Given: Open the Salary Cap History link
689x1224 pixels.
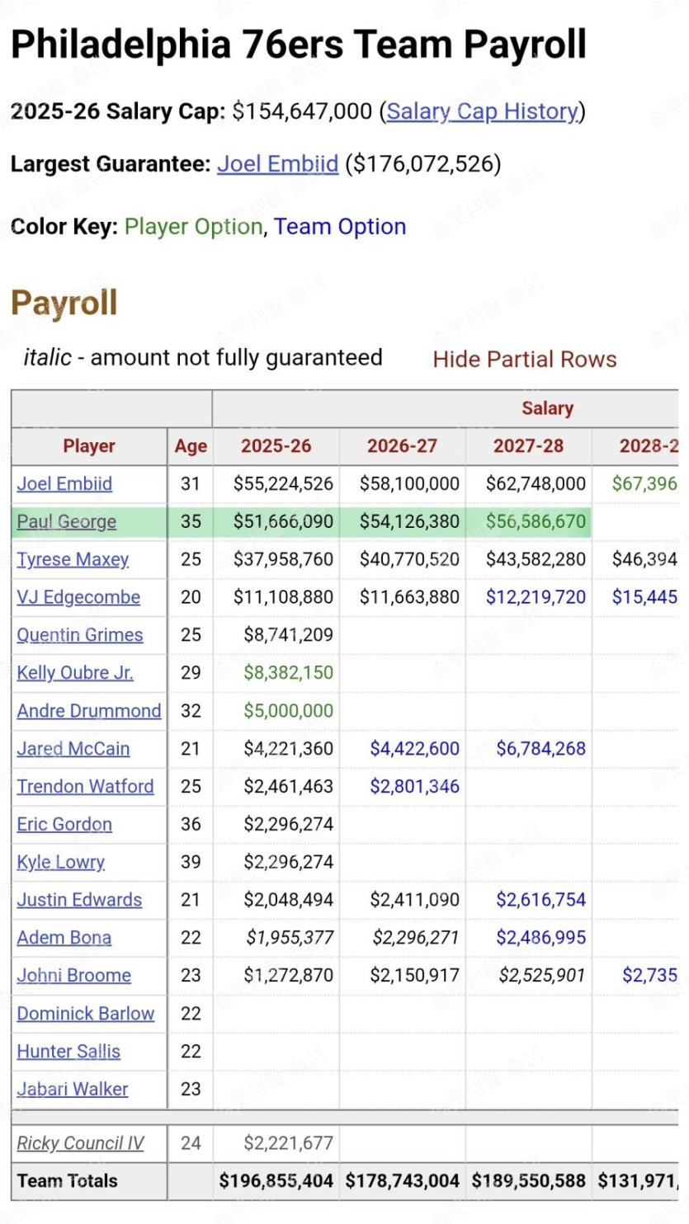Looking at the screenshot, I should [482, 111].
